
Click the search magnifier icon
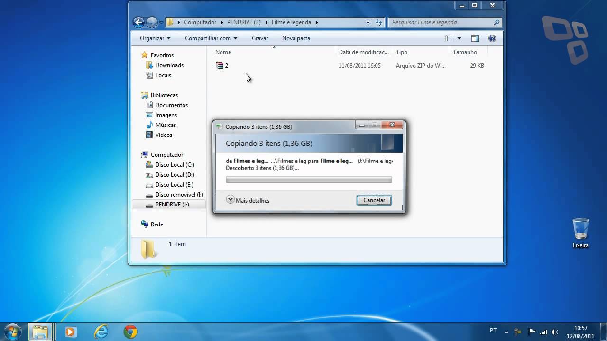coord(497,22)
